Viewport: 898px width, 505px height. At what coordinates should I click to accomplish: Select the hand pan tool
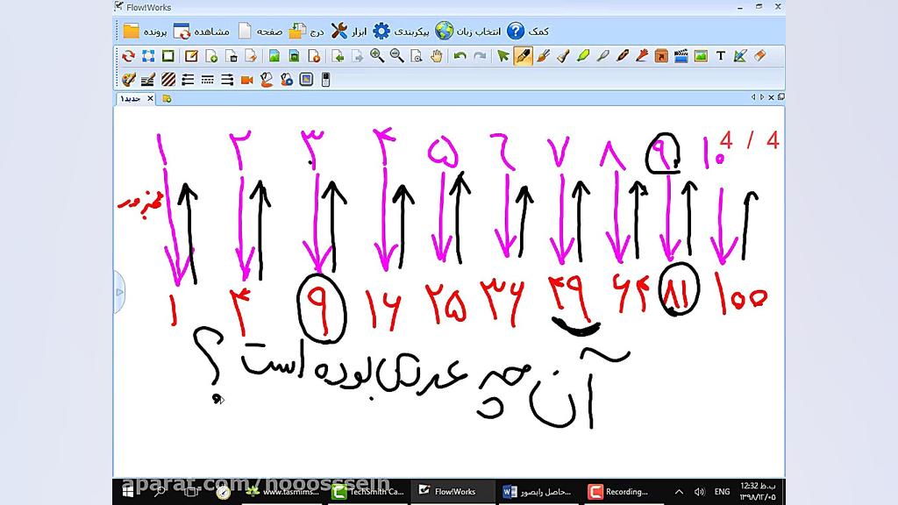click(437, 56)
